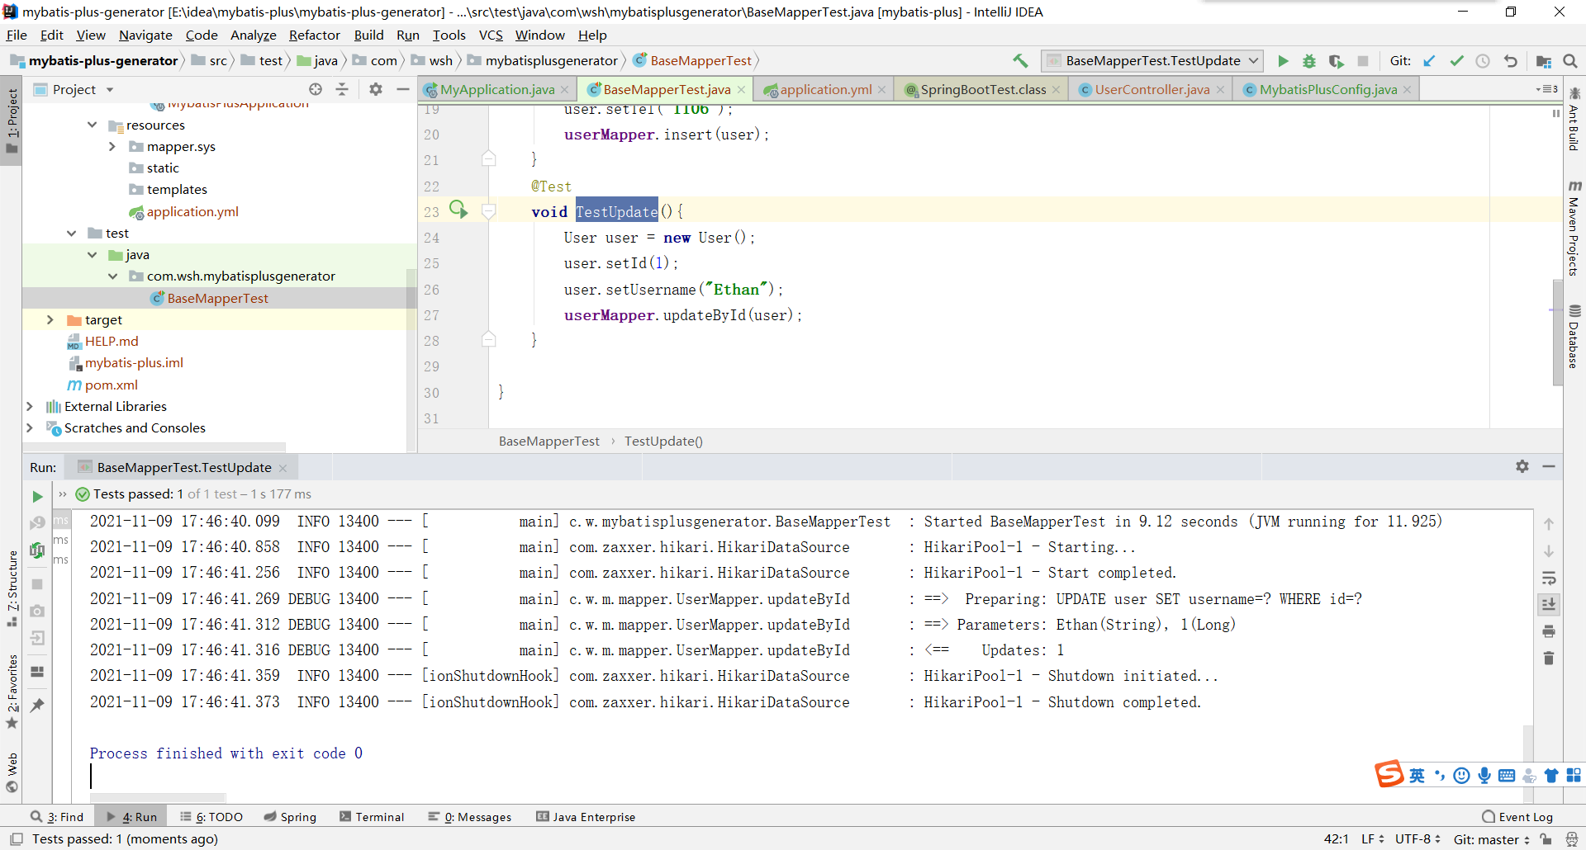1586x850 pixels.
Task: Toggle the Database side panel
Action: (x=1574, y=337)
